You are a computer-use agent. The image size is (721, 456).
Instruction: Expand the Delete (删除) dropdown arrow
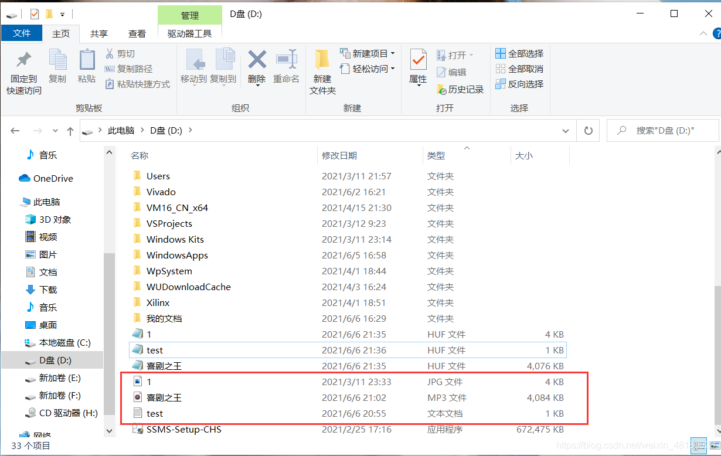pyautogui.click(x=257, y=86)
